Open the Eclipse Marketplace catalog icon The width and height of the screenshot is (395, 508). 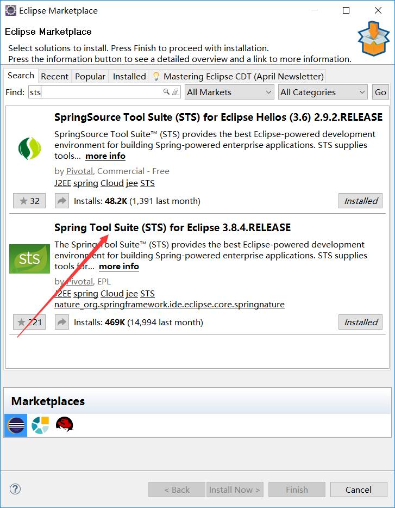(16, 425)
